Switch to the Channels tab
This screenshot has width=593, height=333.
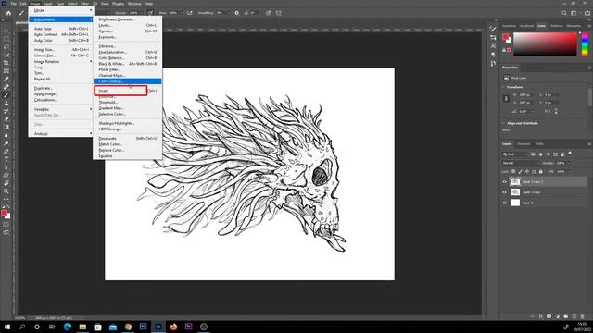[524, 144]
